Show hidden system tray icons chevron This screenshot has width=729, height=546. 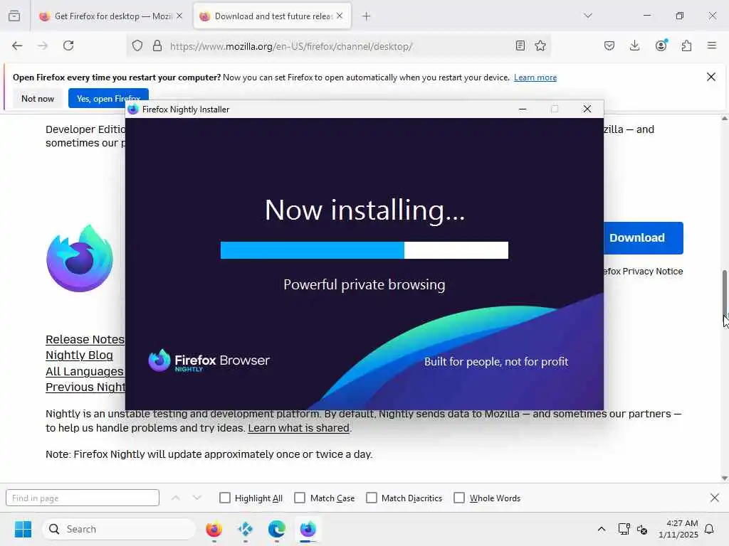(x=601, y=529)
